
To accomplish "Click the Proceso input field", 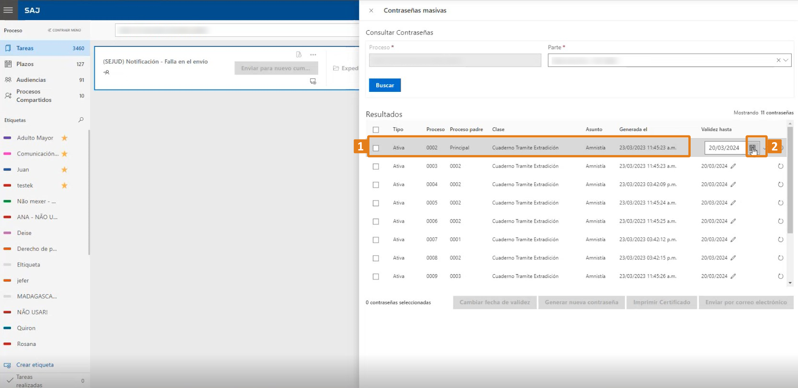I will point(455,60).
